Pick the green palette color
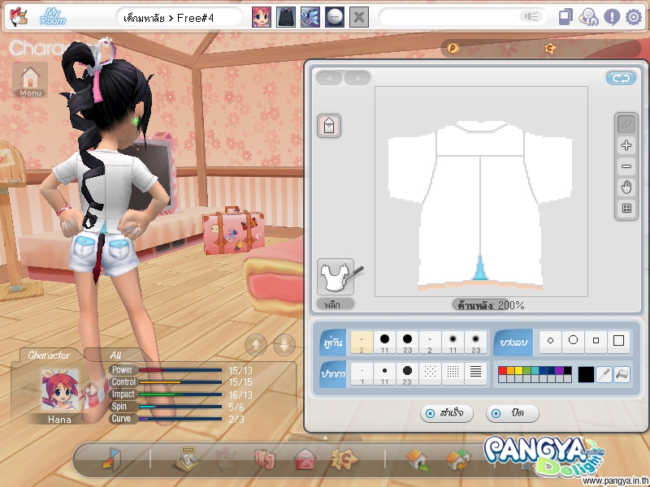 526,370
